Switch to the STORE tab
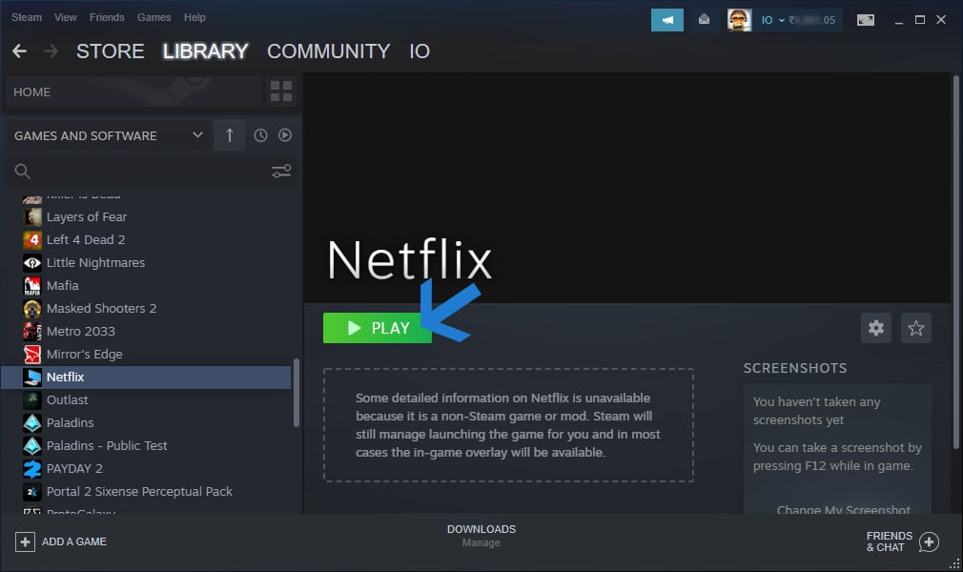This screenshot has width=963, height=572. tap(110, 51)
